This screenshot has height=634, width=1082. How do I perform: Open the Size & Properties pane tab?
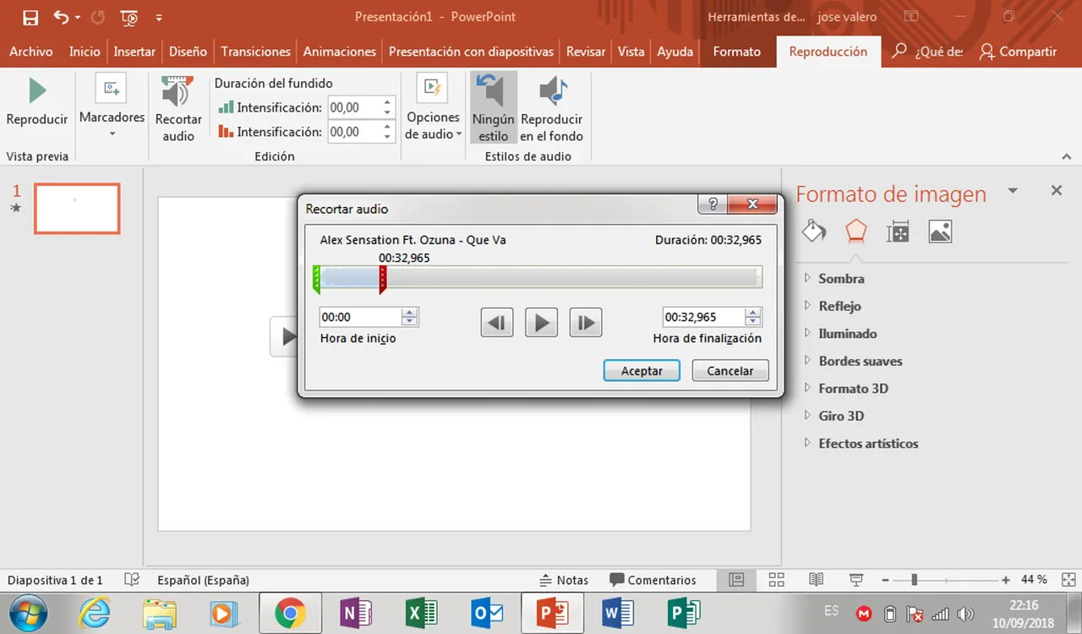point(898,231)
